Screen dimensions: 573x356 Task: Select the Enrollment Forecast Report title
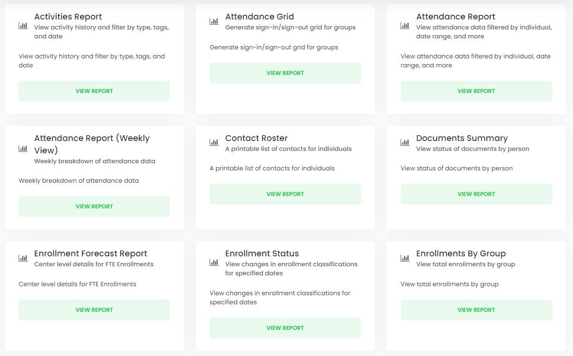91,253
